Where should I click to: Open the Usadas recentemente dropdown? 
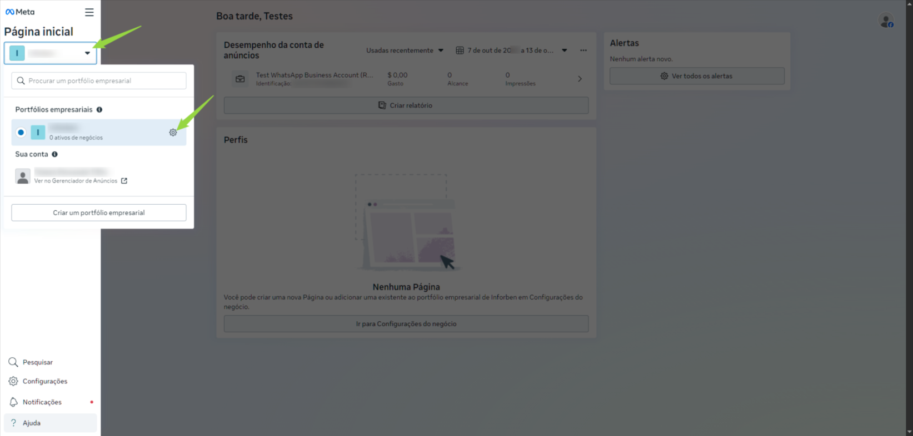[405, 50]
